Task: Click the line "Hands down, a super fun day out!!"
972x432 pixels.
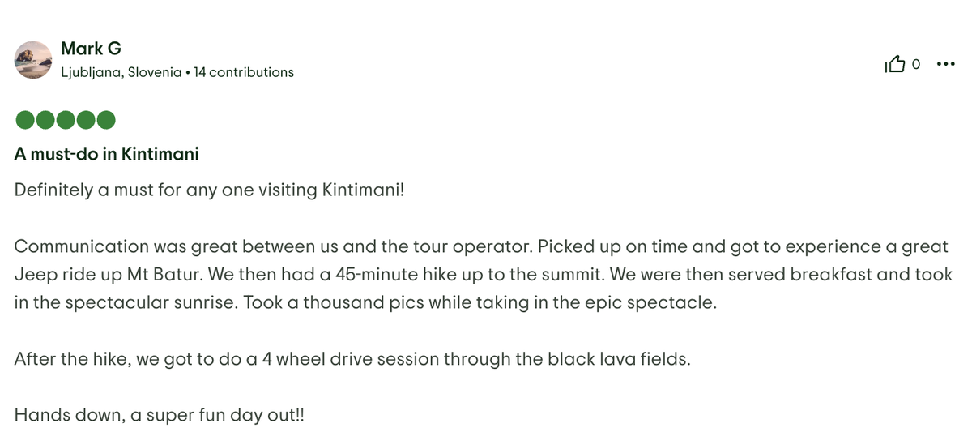Action: pyautogui.click(x=159, y=413)
